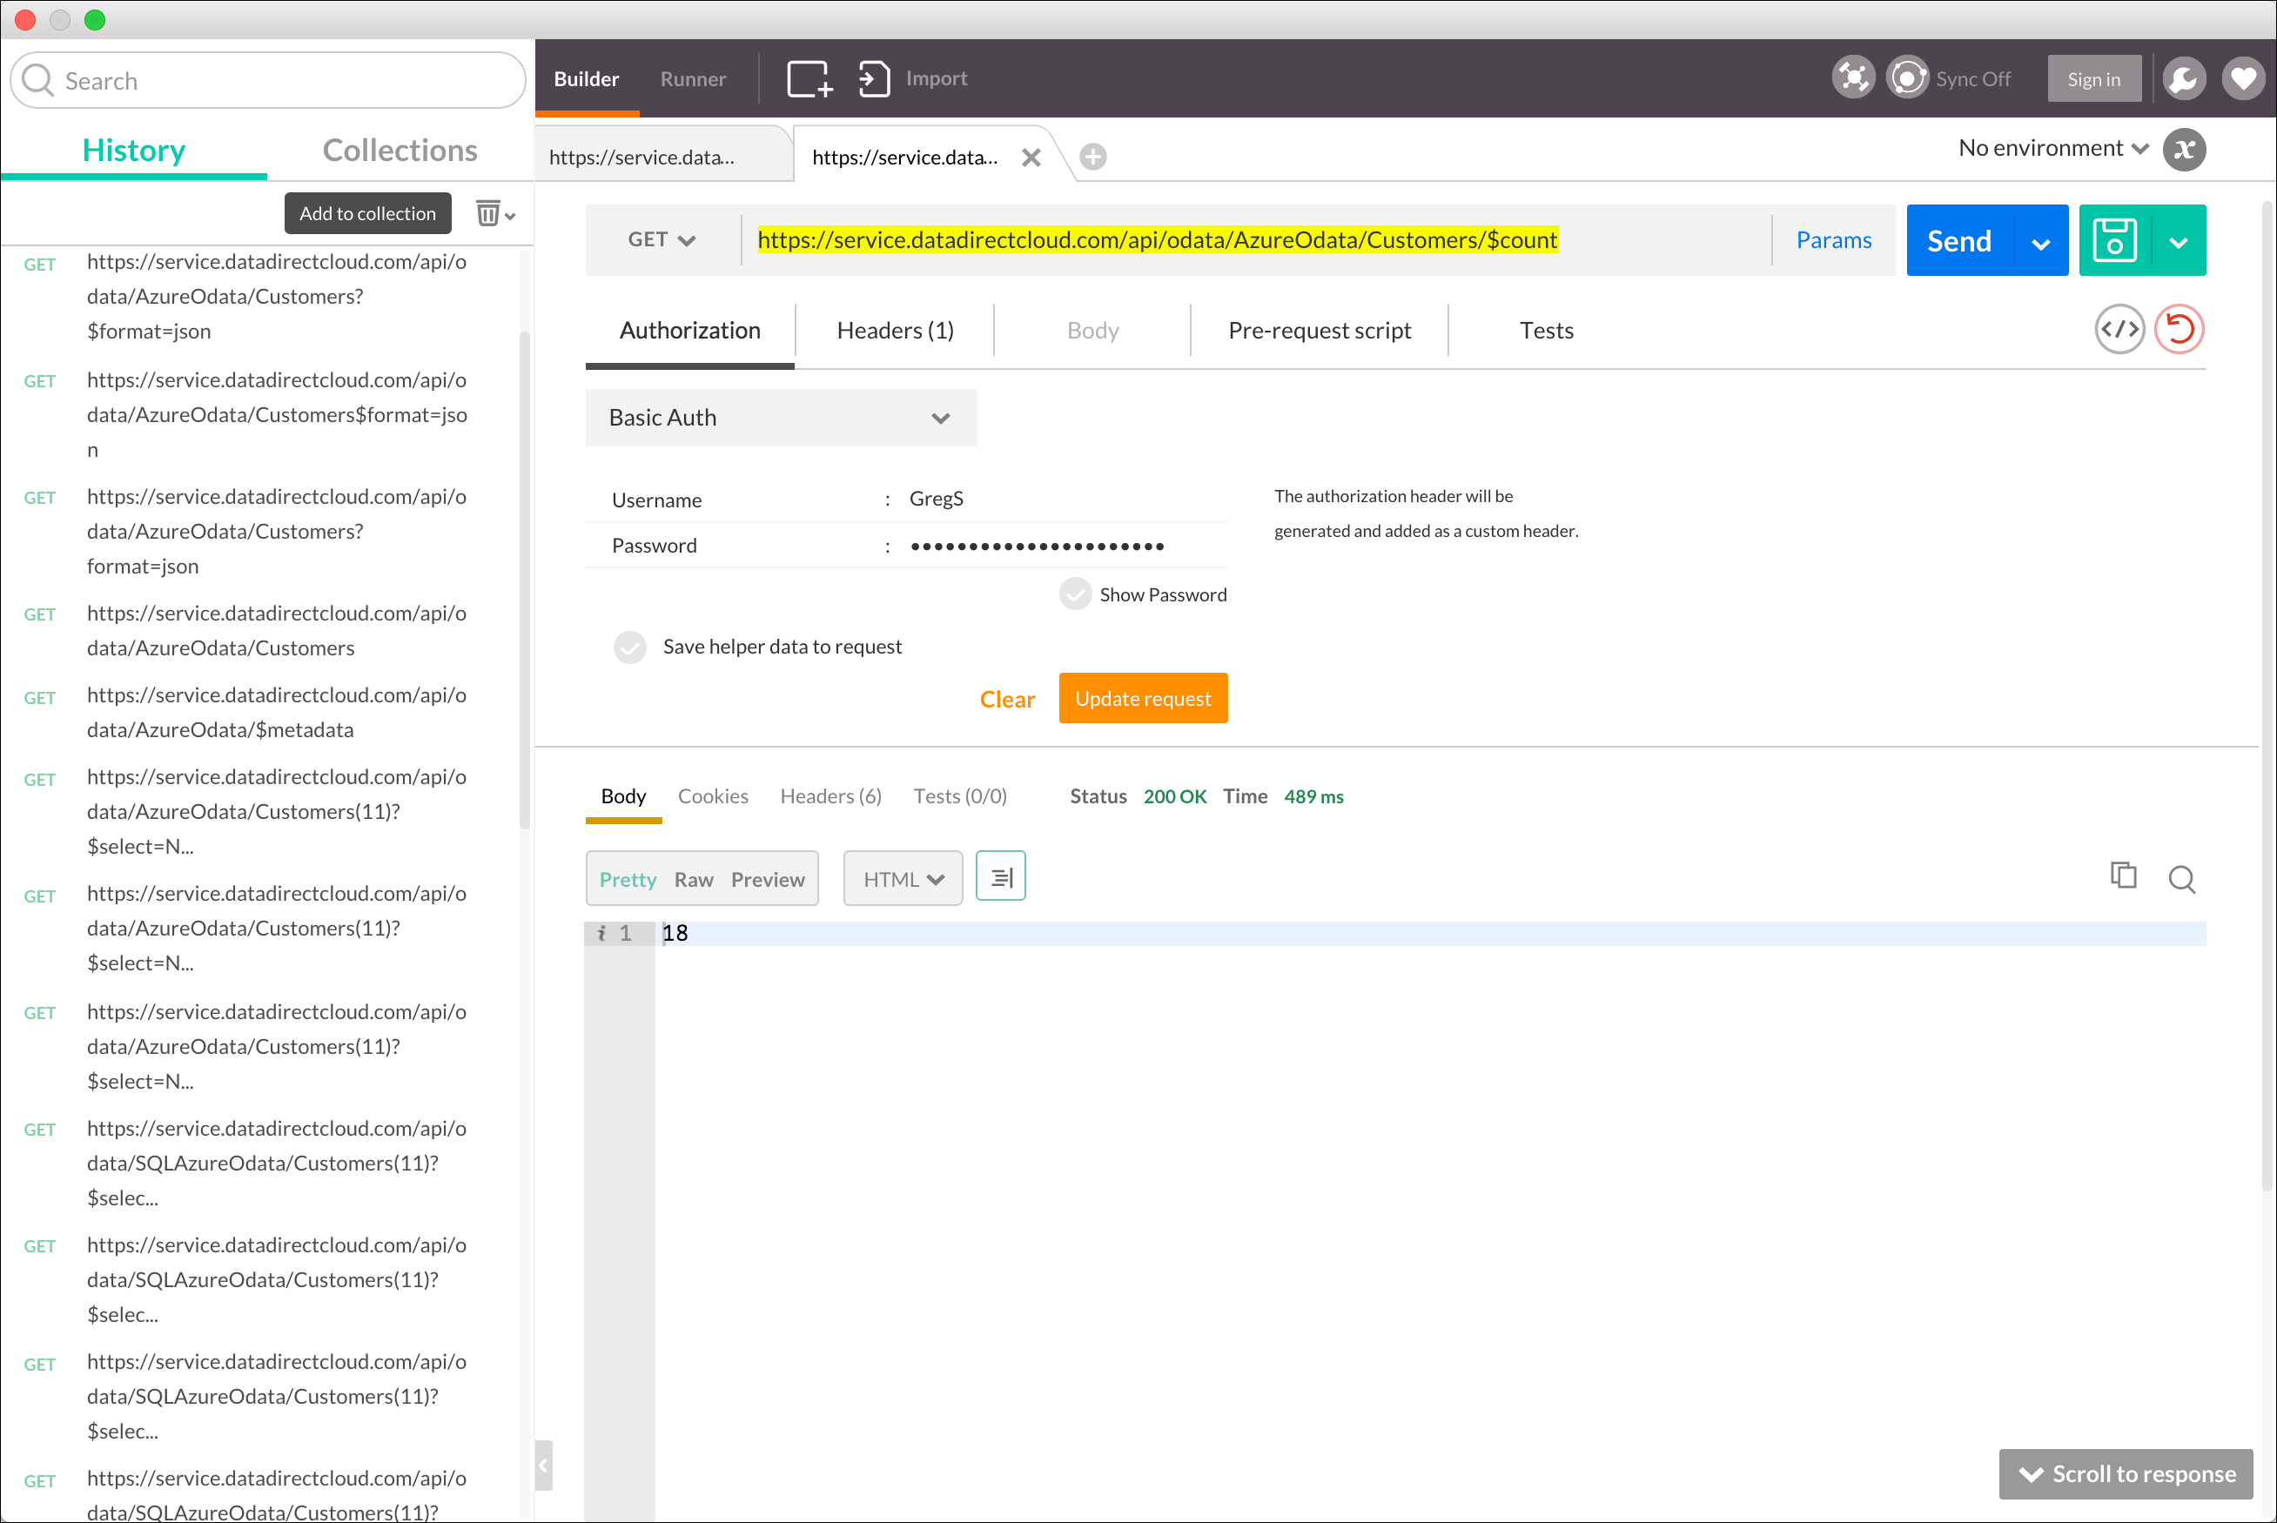Viewport: 2277px width, 1523px height.
Task: Click the Generate code snippet icon
Action: (2119, 330)
